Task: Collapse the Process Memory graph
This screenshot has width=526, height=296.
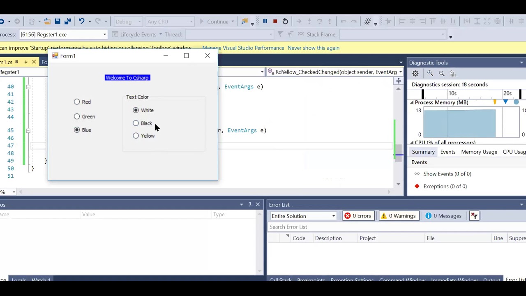Action: tap(412, 102)
